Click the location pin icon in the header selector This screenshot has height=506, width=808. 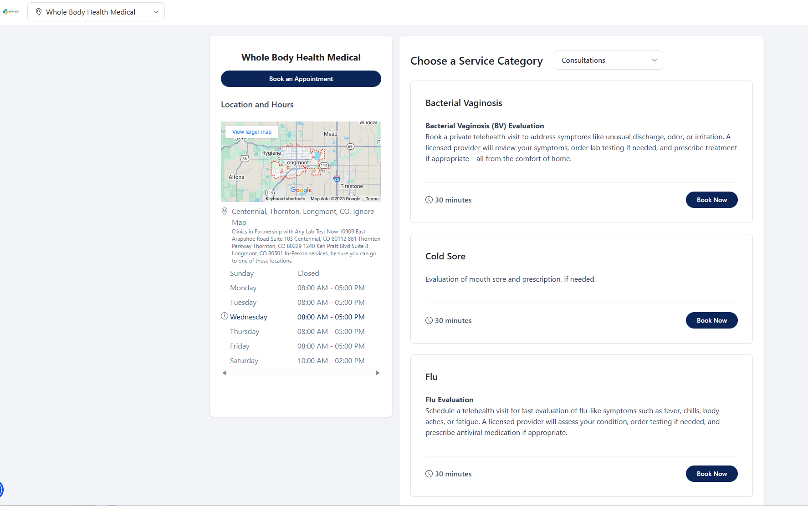(39, 12)
